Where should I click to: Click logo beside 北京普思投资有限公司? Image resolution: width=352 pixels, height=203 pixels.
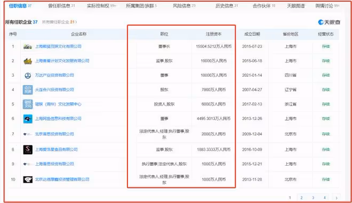pos(28,134)
